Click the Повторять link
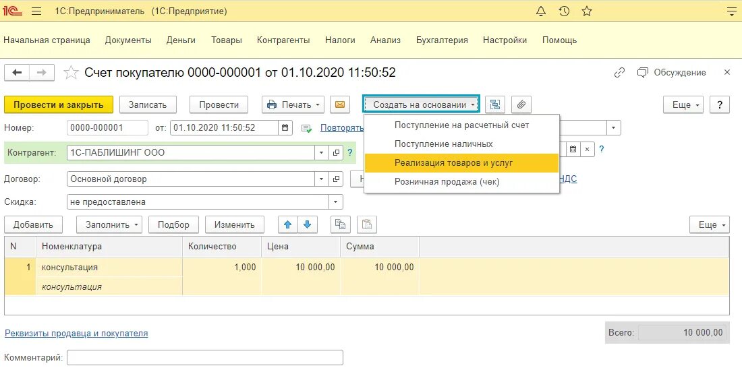 [x=342, y=127]
